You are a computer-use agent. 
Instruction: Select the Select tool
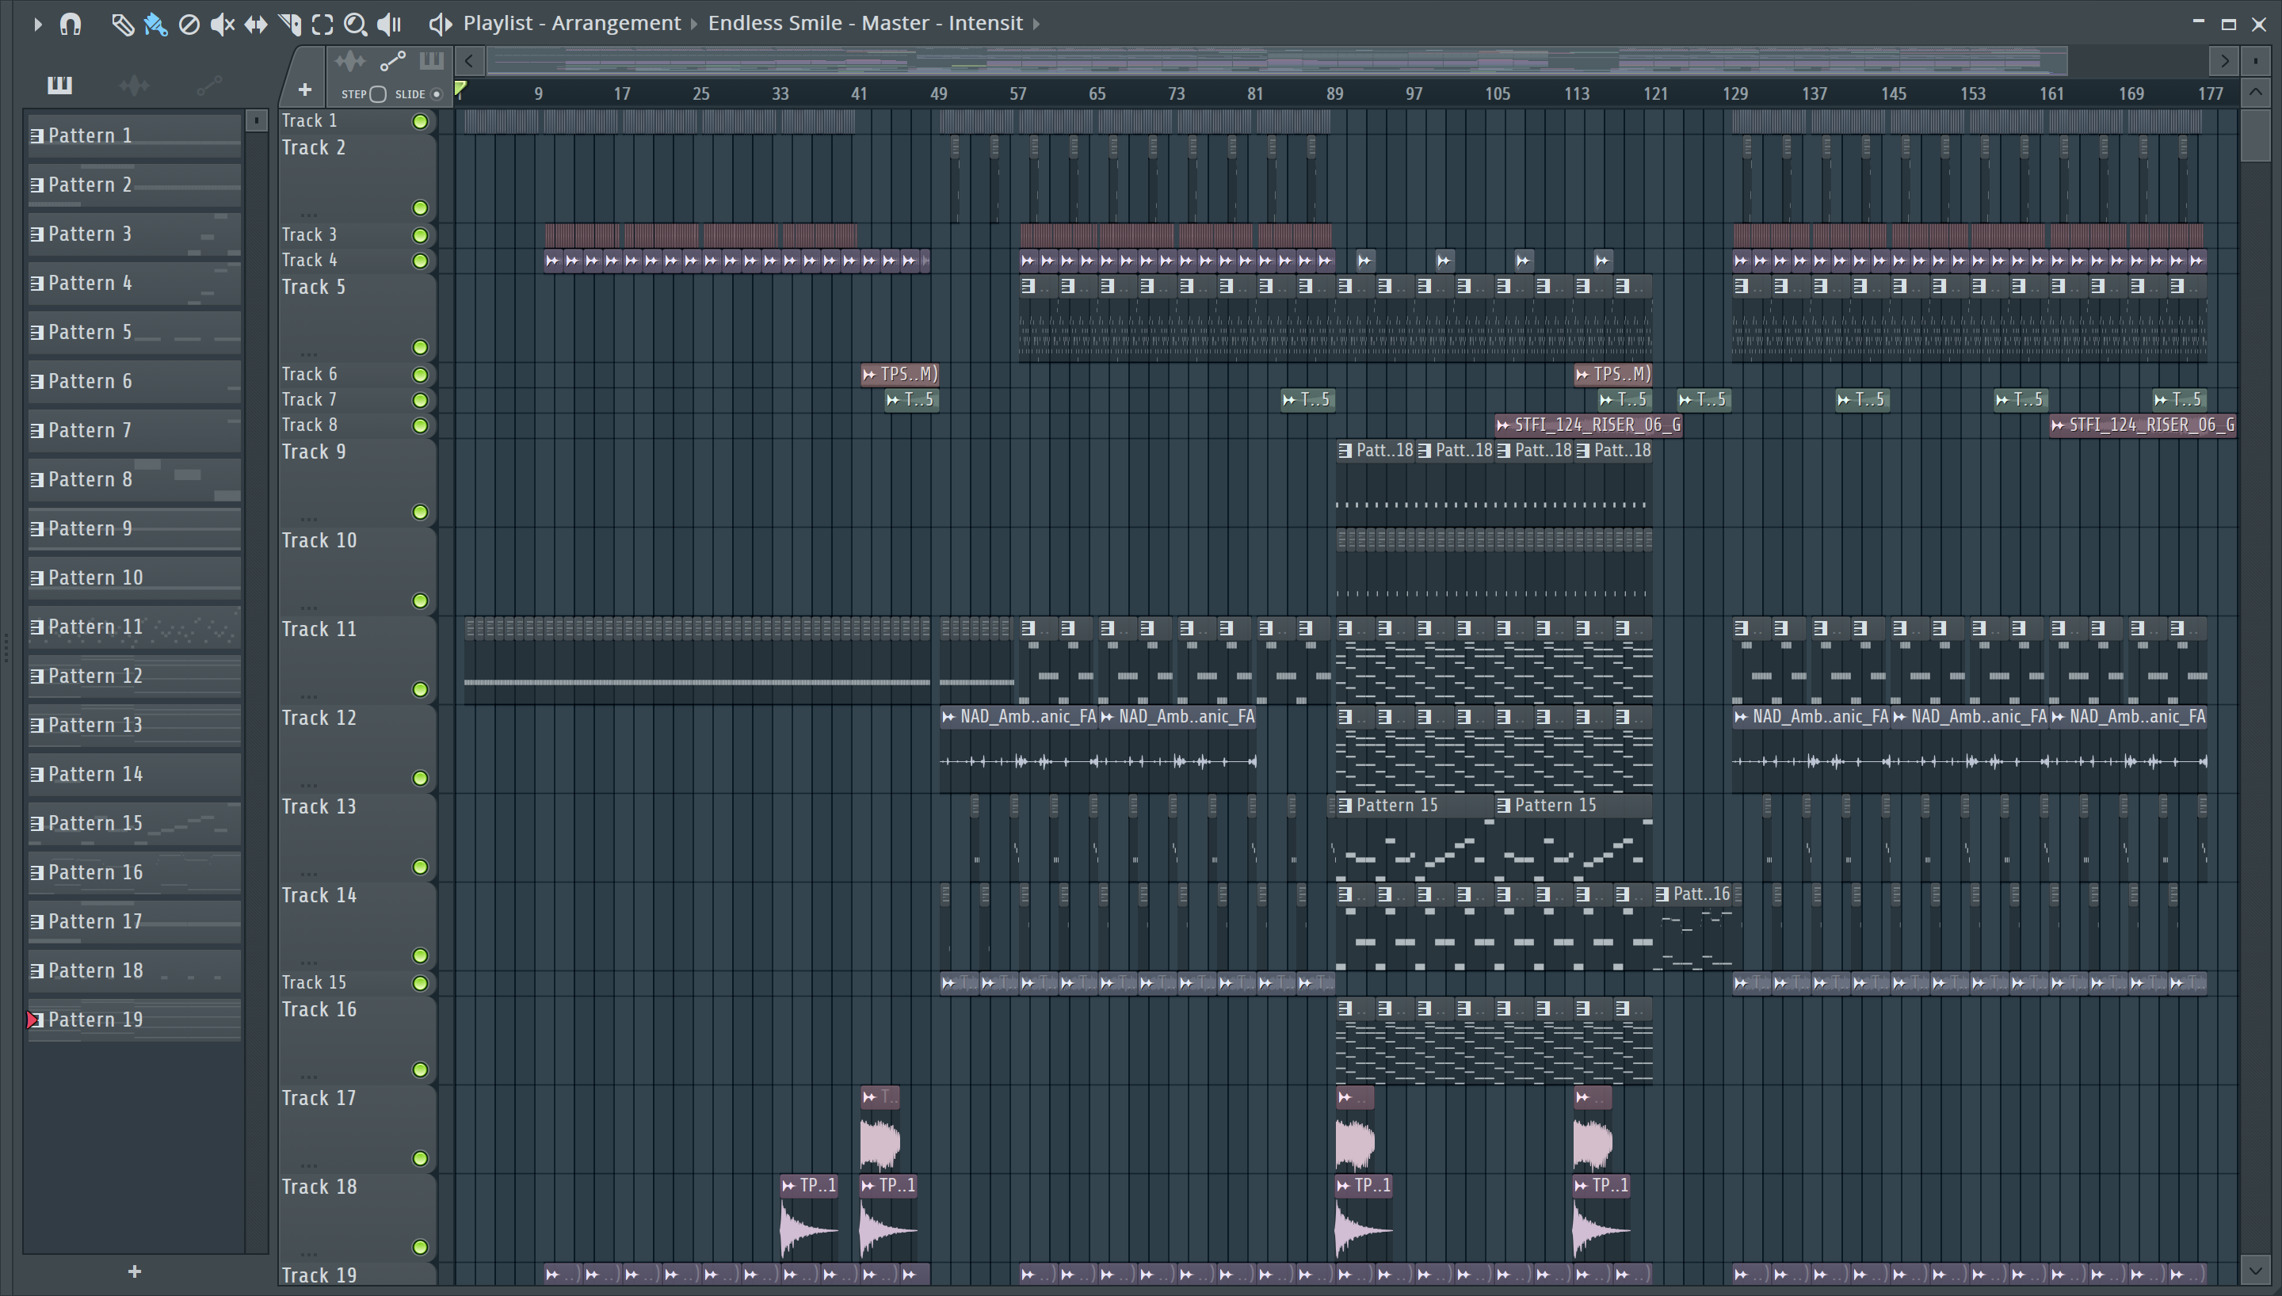tap(322, 24)
